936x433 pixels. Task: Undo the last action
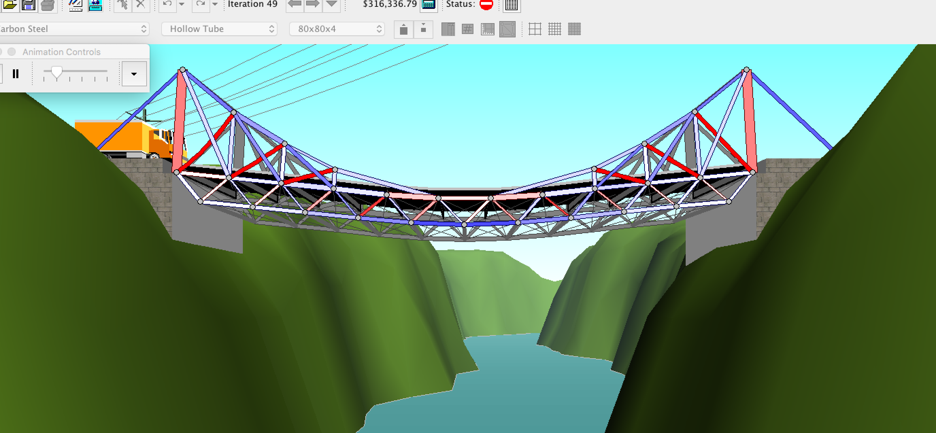[x=167, y=5]
